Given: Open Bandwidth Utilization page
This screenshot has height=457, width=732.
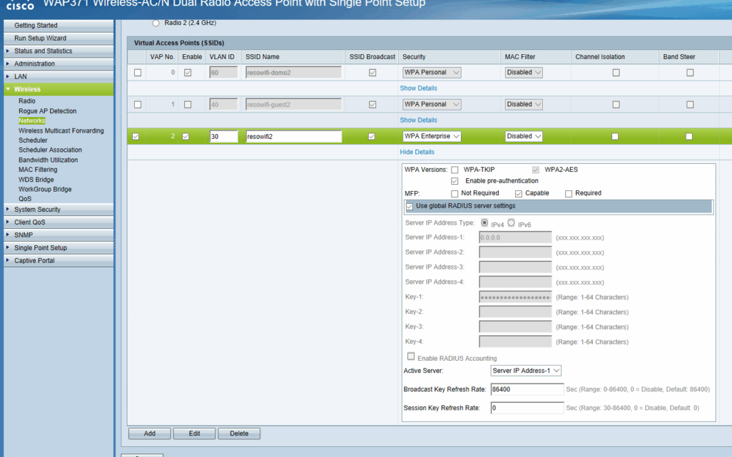Looking at the screenshot, I should coord(48,160).
